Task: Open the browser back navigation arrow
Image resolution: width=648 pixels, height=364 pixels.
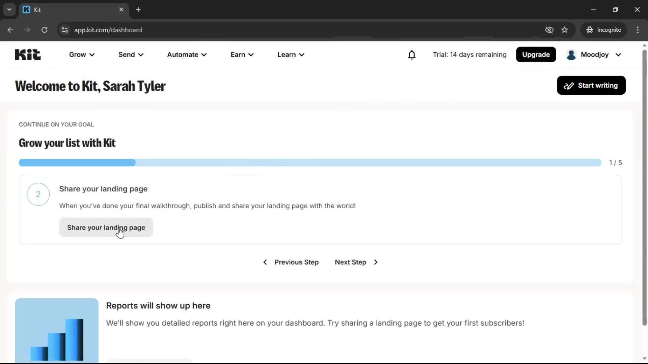Action: pos(10,30)
